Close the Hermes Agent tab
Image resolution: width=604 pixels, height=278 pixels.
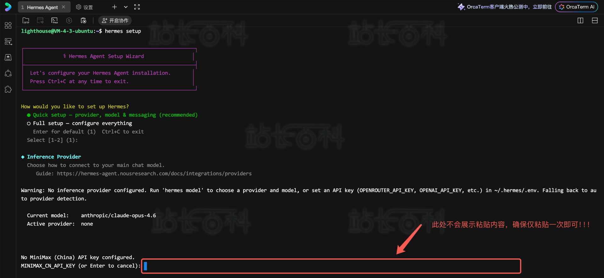[64, 7]
